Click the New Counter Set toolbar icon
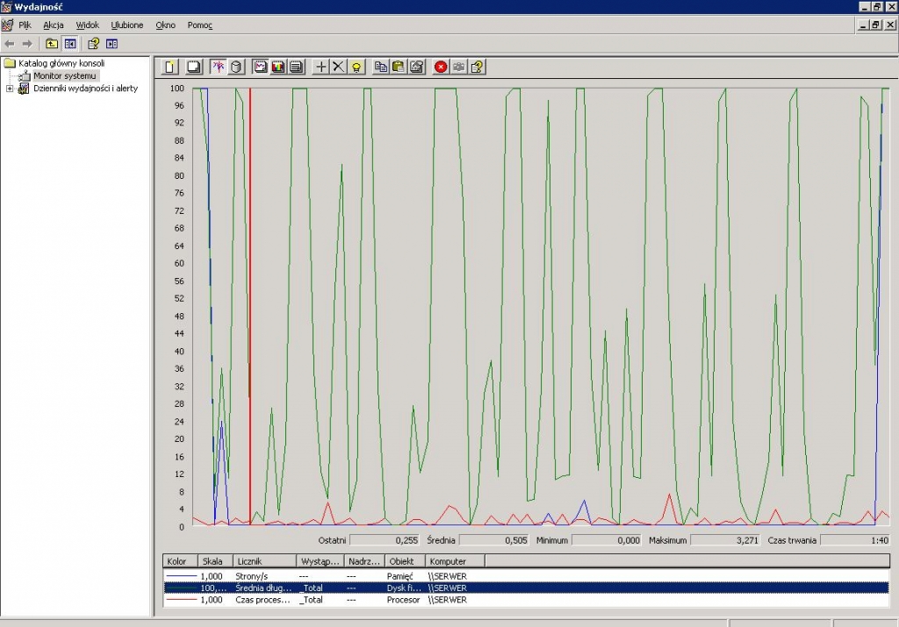The width and height of the screenshot is (899, 627). 170,67
